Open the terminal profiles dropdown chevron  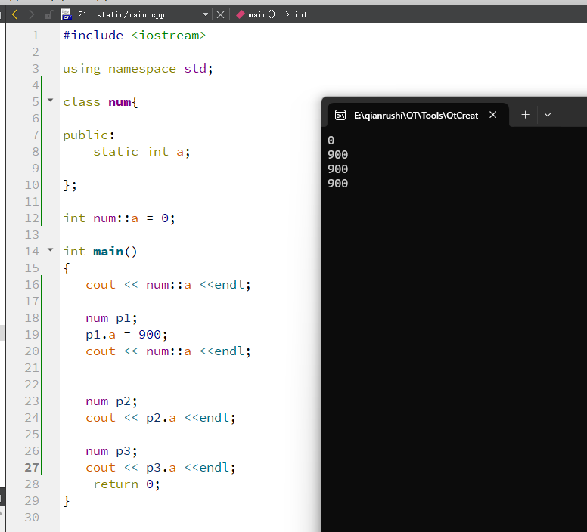[x=548, y=115]
